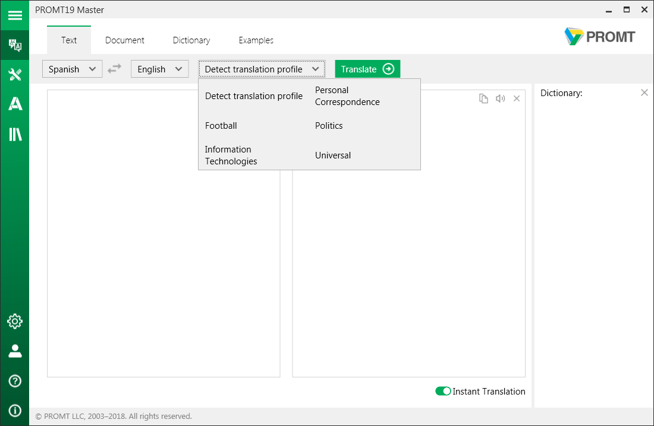Image resolution: width=654 pixels, height=426 pixels.
Task: Minimize the PROMT19 Master window
Action: point(609,10)
